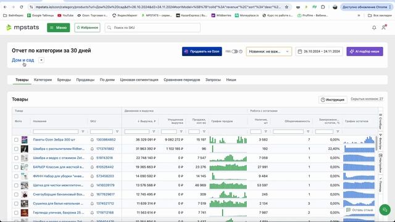Open filter funnel for Выручка column
This screenshot has width=395, height=222.
pyautogui.click(x=154, y=131)
